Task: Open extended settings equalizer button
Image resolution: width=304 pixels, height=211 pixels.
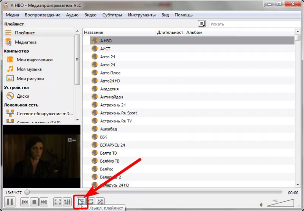Action: [67, 202]
